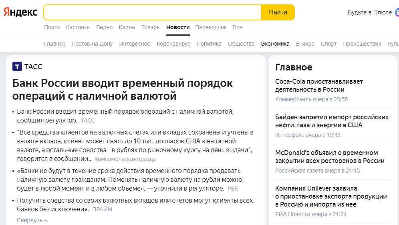Open the ПРАЙМ source link
399x225 pixels.
click(102, 209)
